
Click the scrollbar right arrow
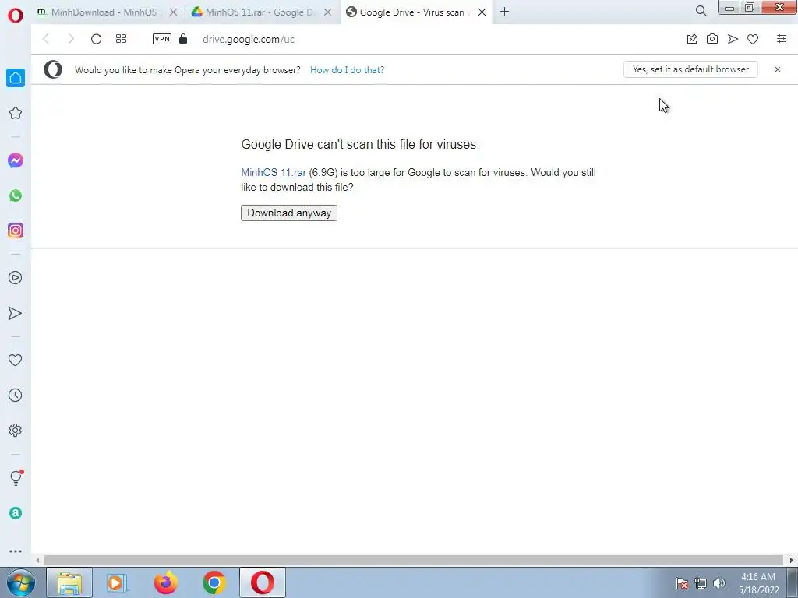click(x=791, y=561)
